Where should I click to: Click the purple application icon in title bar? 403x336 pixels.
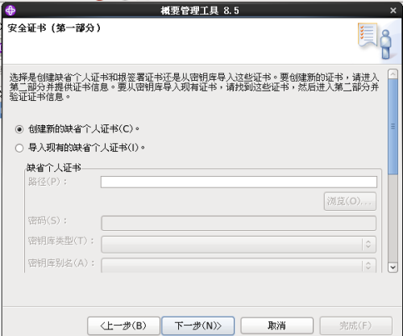coord(10,10)
